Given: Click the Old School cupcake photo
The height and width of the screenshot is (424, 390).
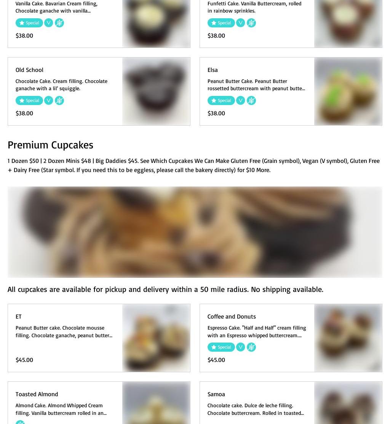Looking at the screenshot, I should 156,91.
